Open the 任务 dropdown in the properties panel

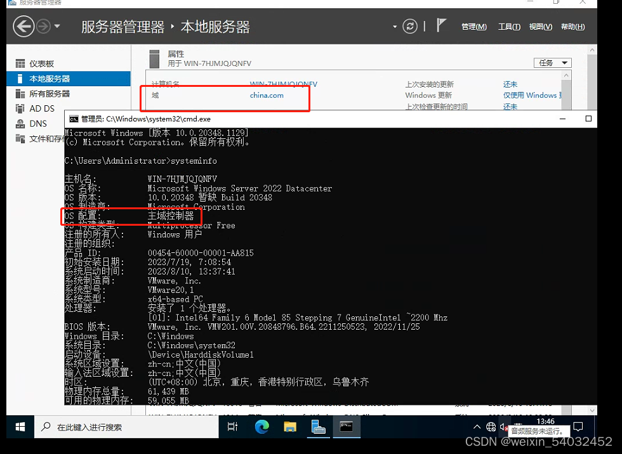[553, 63]
